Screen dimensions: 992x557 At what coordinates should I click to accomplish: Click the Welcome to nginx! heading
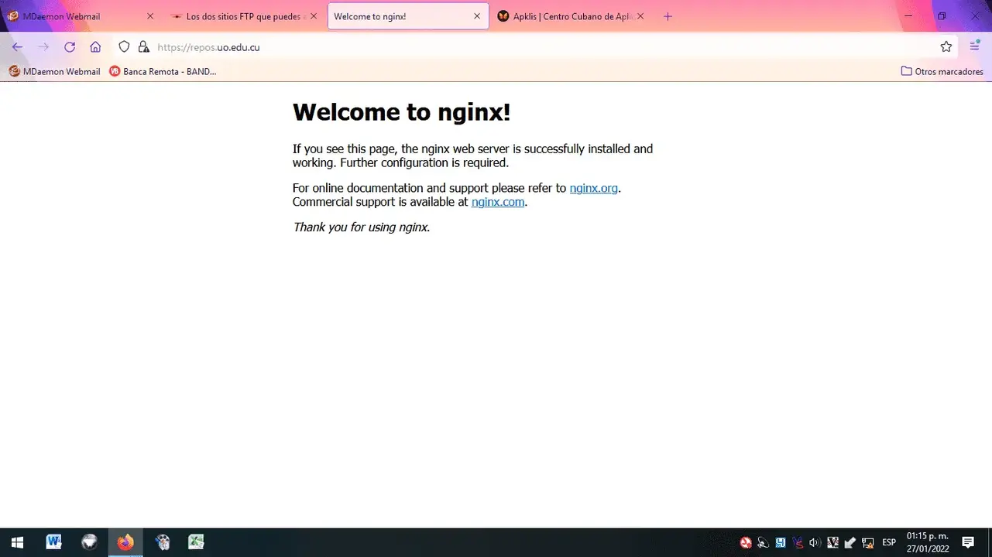pyautogui.click(x=401, y=112)
